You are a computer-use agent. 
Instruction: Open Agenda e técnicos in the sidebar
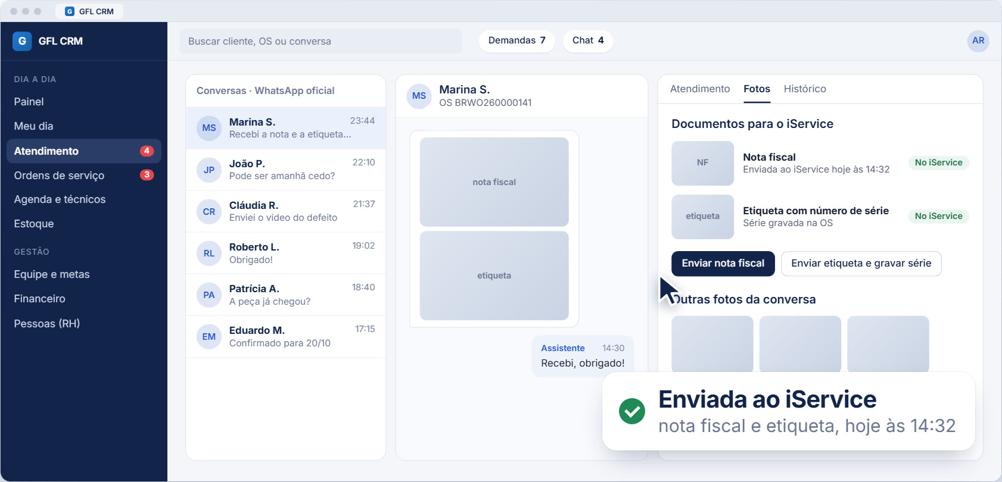pyautogui.click(x=84, y=199)
